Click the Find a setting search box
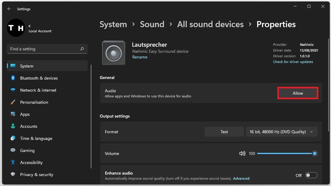Screen dimensions: 331x186 [x=44, y=49]
